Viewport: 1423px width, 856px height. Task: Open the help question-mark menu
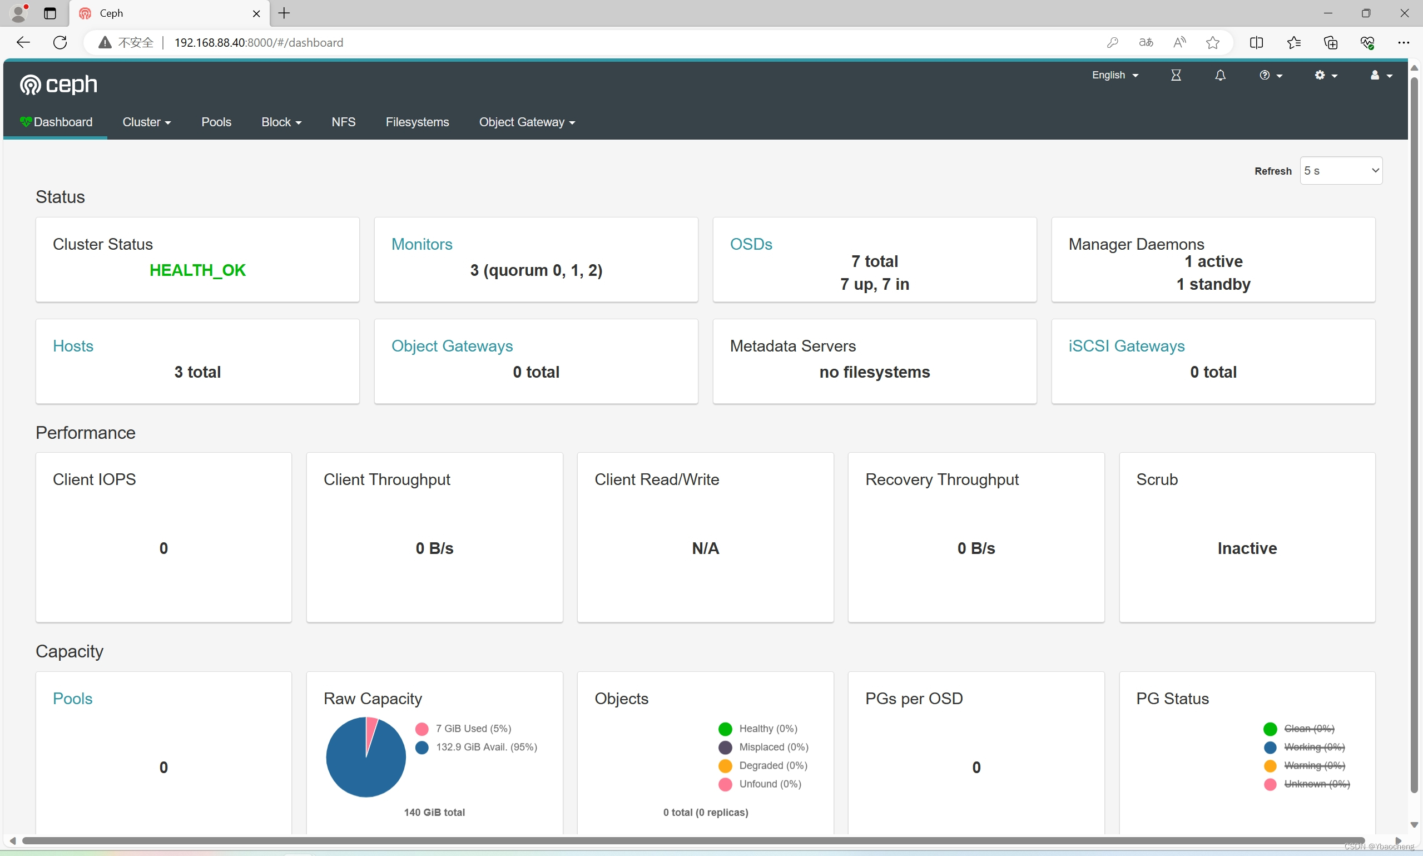click(x=1270, y=76)
